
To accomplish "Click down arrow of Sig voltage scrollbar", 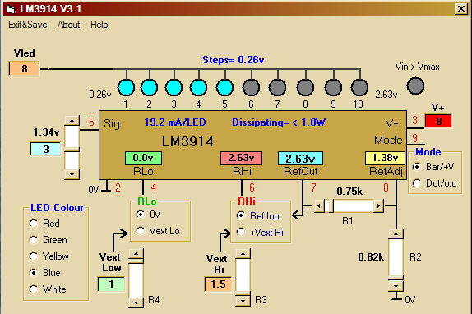I will tap(72, 174).
